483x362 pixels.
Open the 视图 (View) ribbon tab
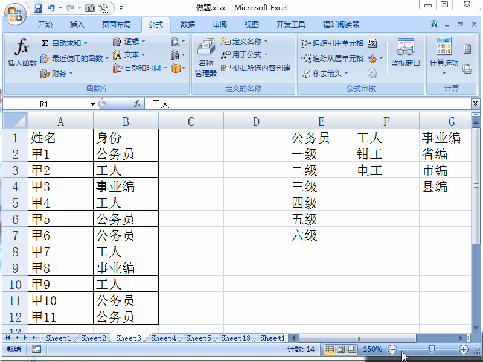(252, 25)
